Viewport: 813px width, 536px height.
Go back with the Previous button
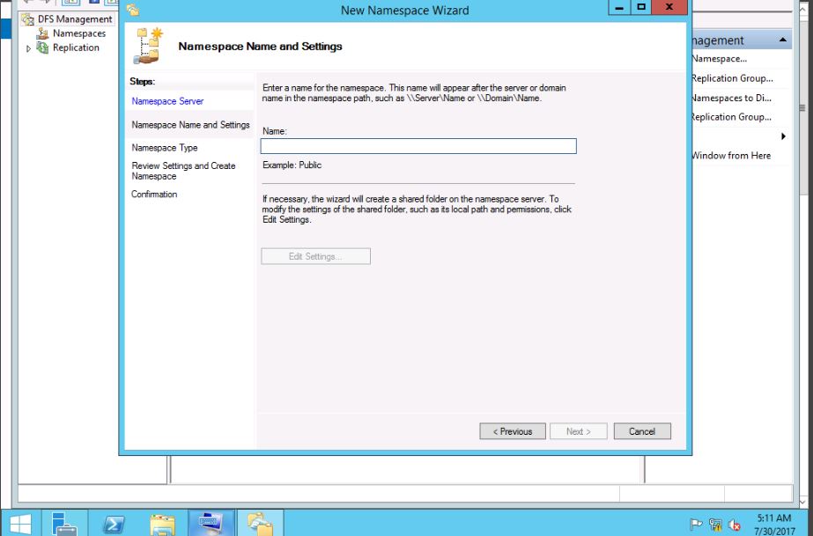point(513,431)
